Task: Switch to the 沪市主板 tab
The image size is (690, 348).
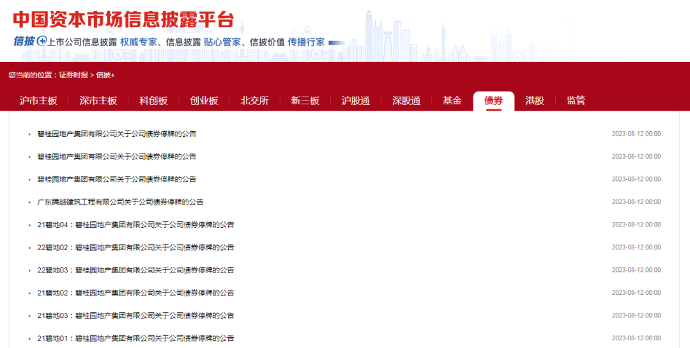Action: (38, 100)
